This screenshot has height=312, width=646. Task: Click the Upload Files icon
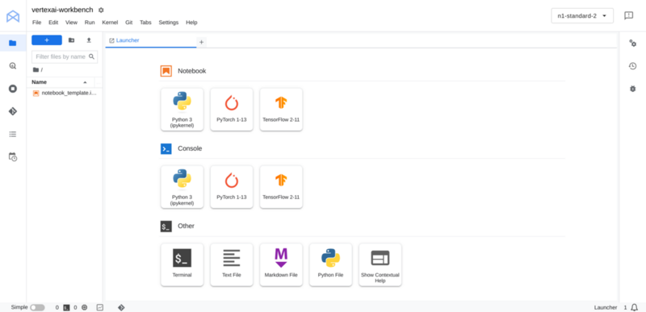88,40
